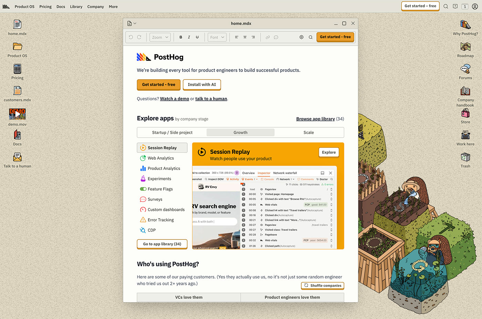This screenshot has height=319, width=482.
Task: Open the Pricing menu in top bar
Action: click(45, 7)
